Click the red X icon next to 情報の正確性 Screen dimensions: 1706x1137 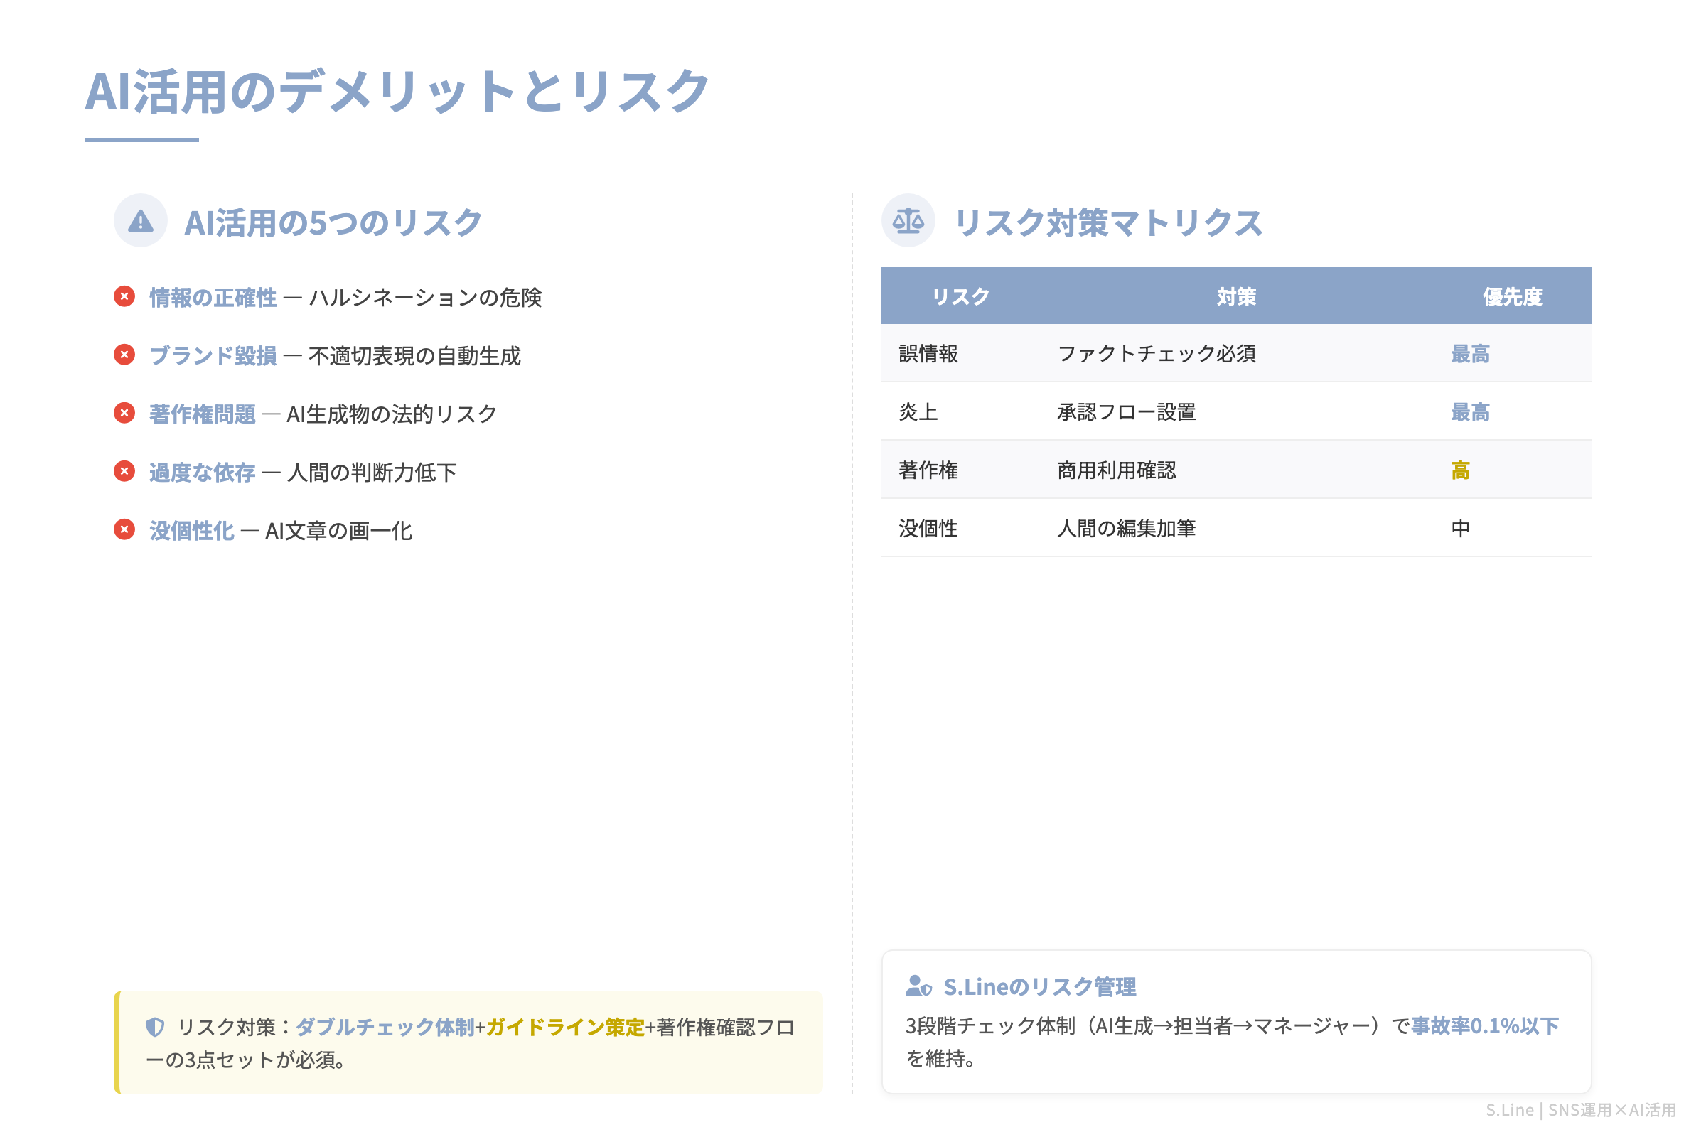pos(125,296)
